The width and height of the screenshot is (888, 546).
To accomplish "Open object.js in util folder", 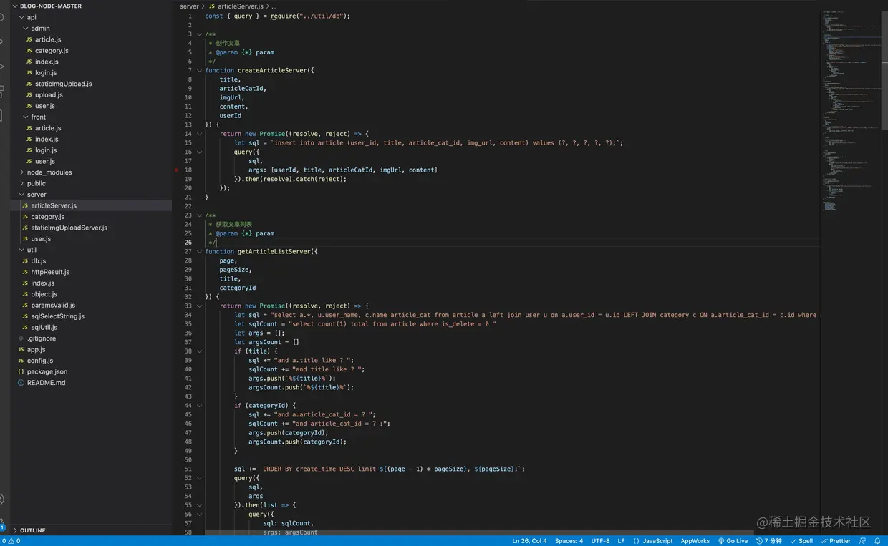I will point(44,294).
